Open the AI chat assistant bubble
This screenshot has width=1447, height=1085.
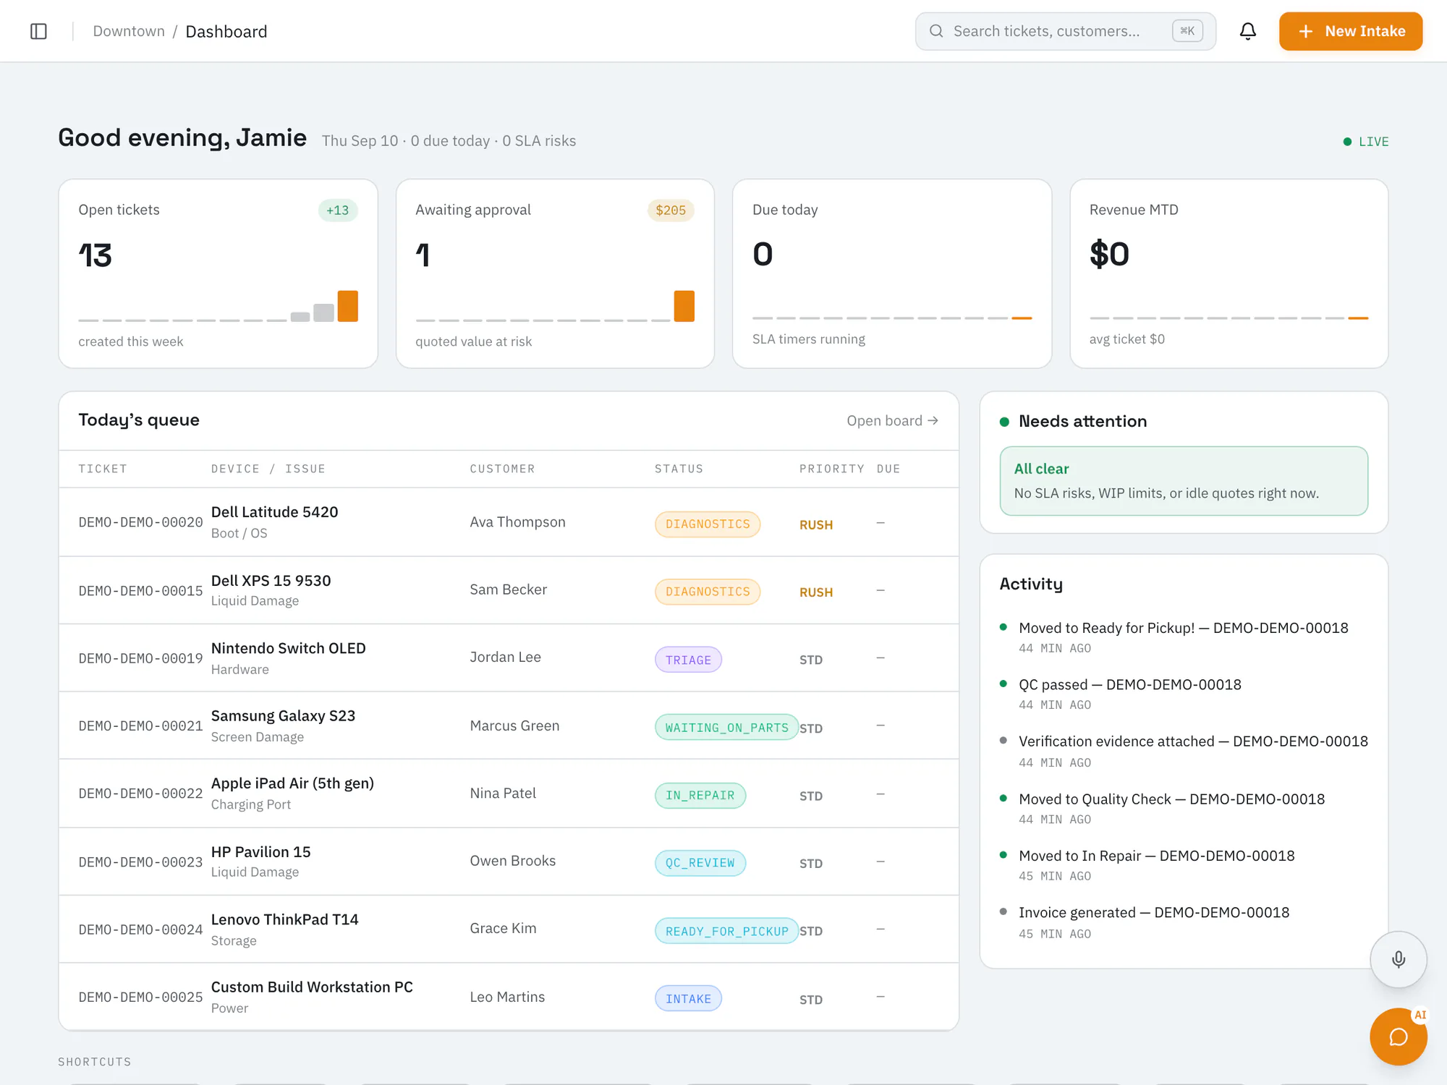[x=1398, y=1037]
